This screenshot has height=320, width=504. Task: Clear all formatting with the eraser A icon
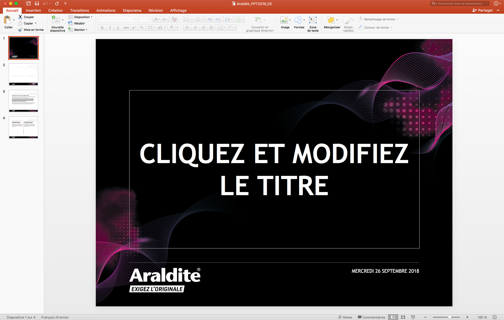174,19
